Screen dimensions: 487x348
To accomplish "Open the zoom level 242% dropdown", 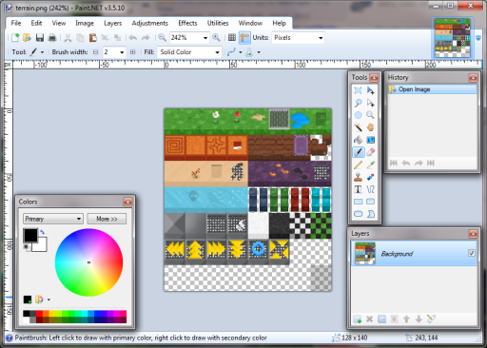I will 205,38.
